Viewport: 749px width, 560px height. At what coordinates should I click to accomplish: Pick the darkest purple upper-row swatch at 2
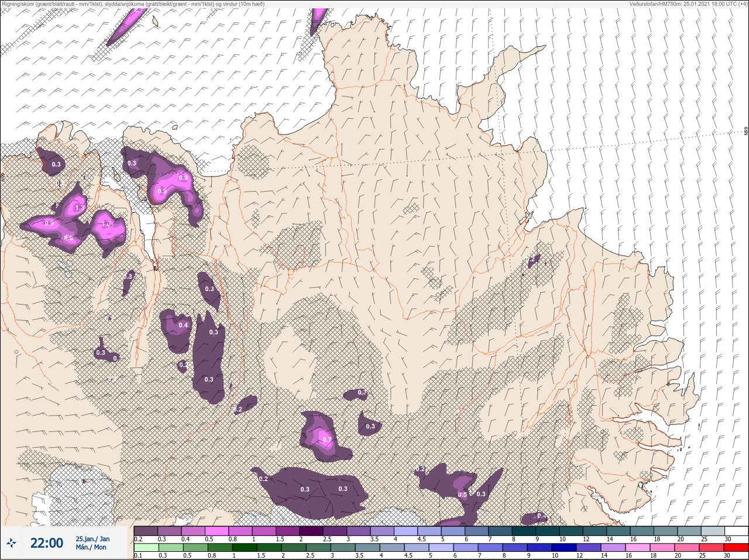pyautogui.click(x=312, y=531)
